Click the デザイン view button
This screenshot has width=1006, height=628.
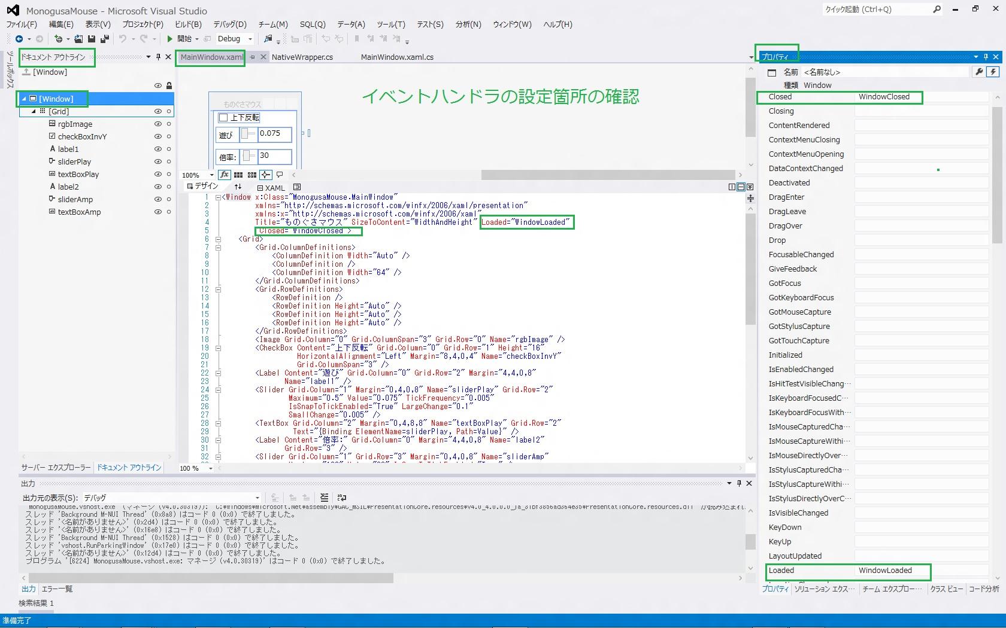click(202, 187)
